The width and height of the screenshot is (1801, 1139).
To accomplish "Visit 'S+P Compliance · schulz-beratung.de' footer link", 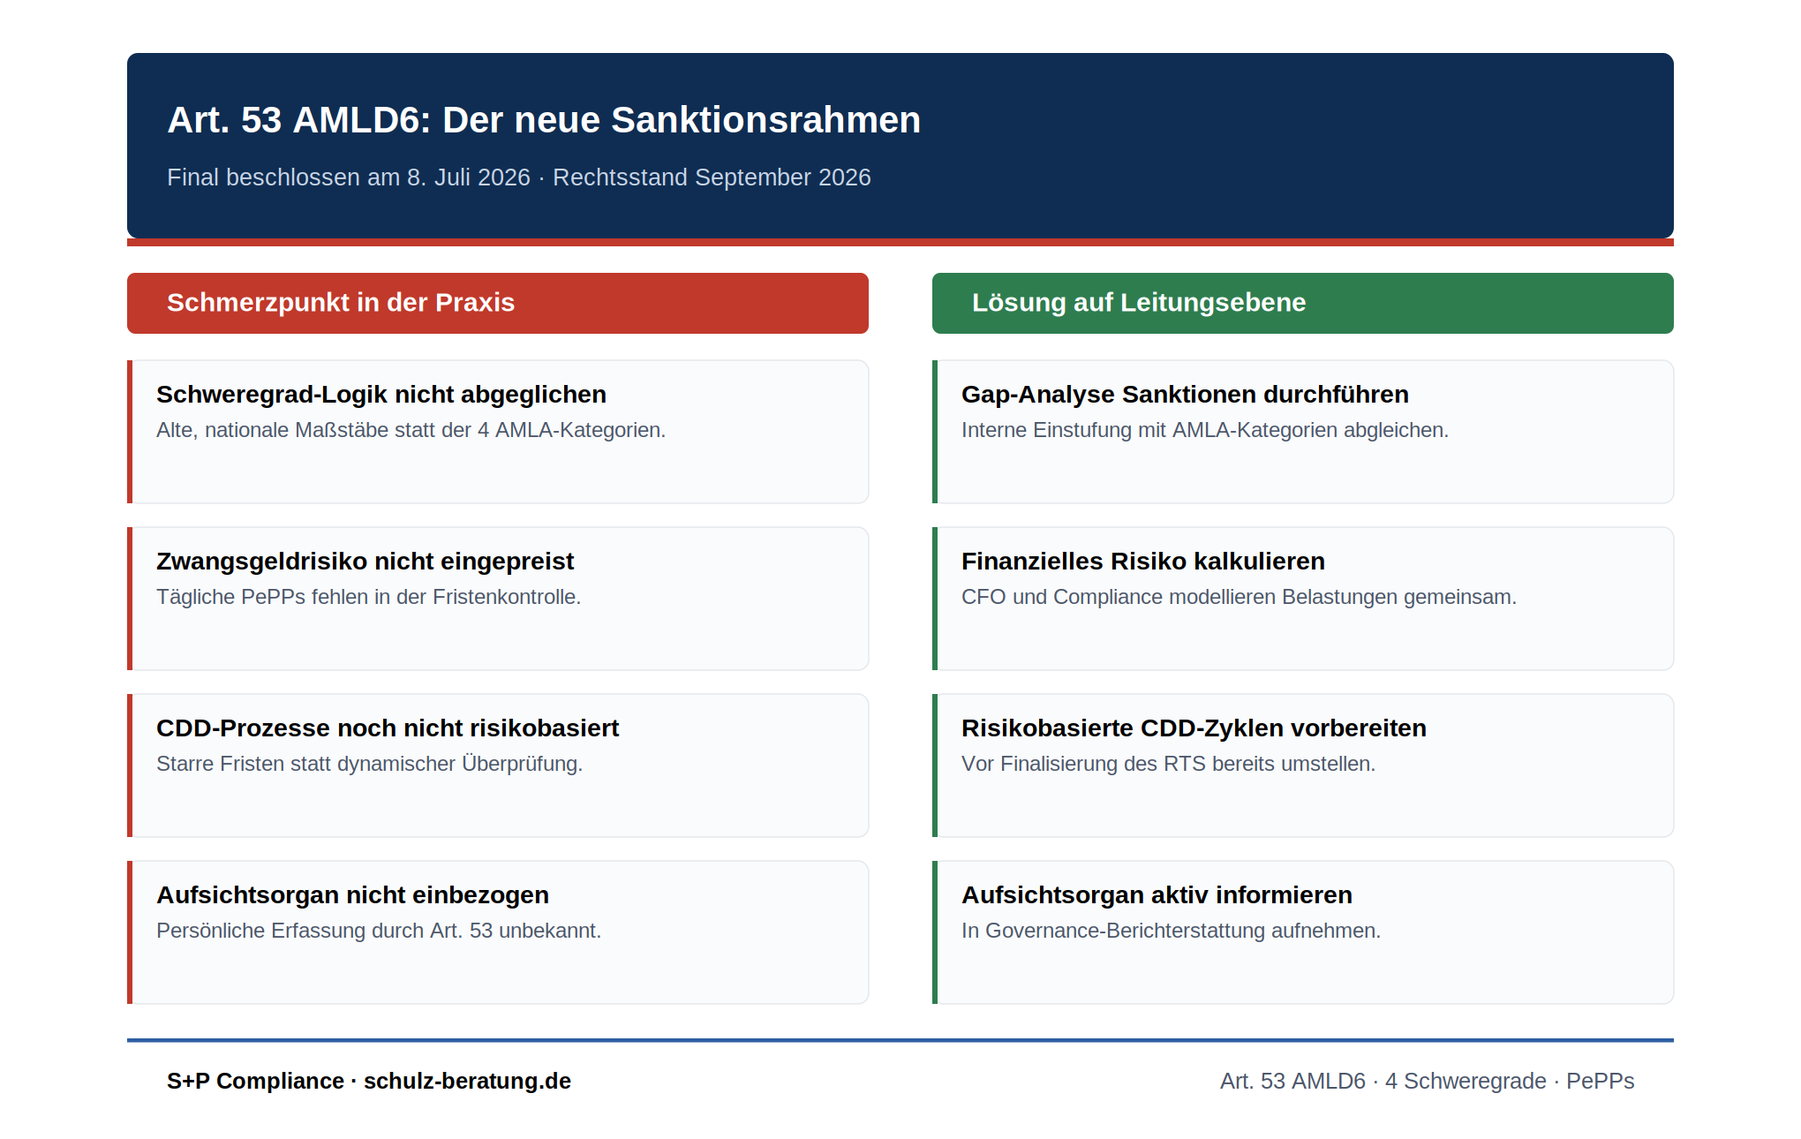I will (x=369, y=1081).
